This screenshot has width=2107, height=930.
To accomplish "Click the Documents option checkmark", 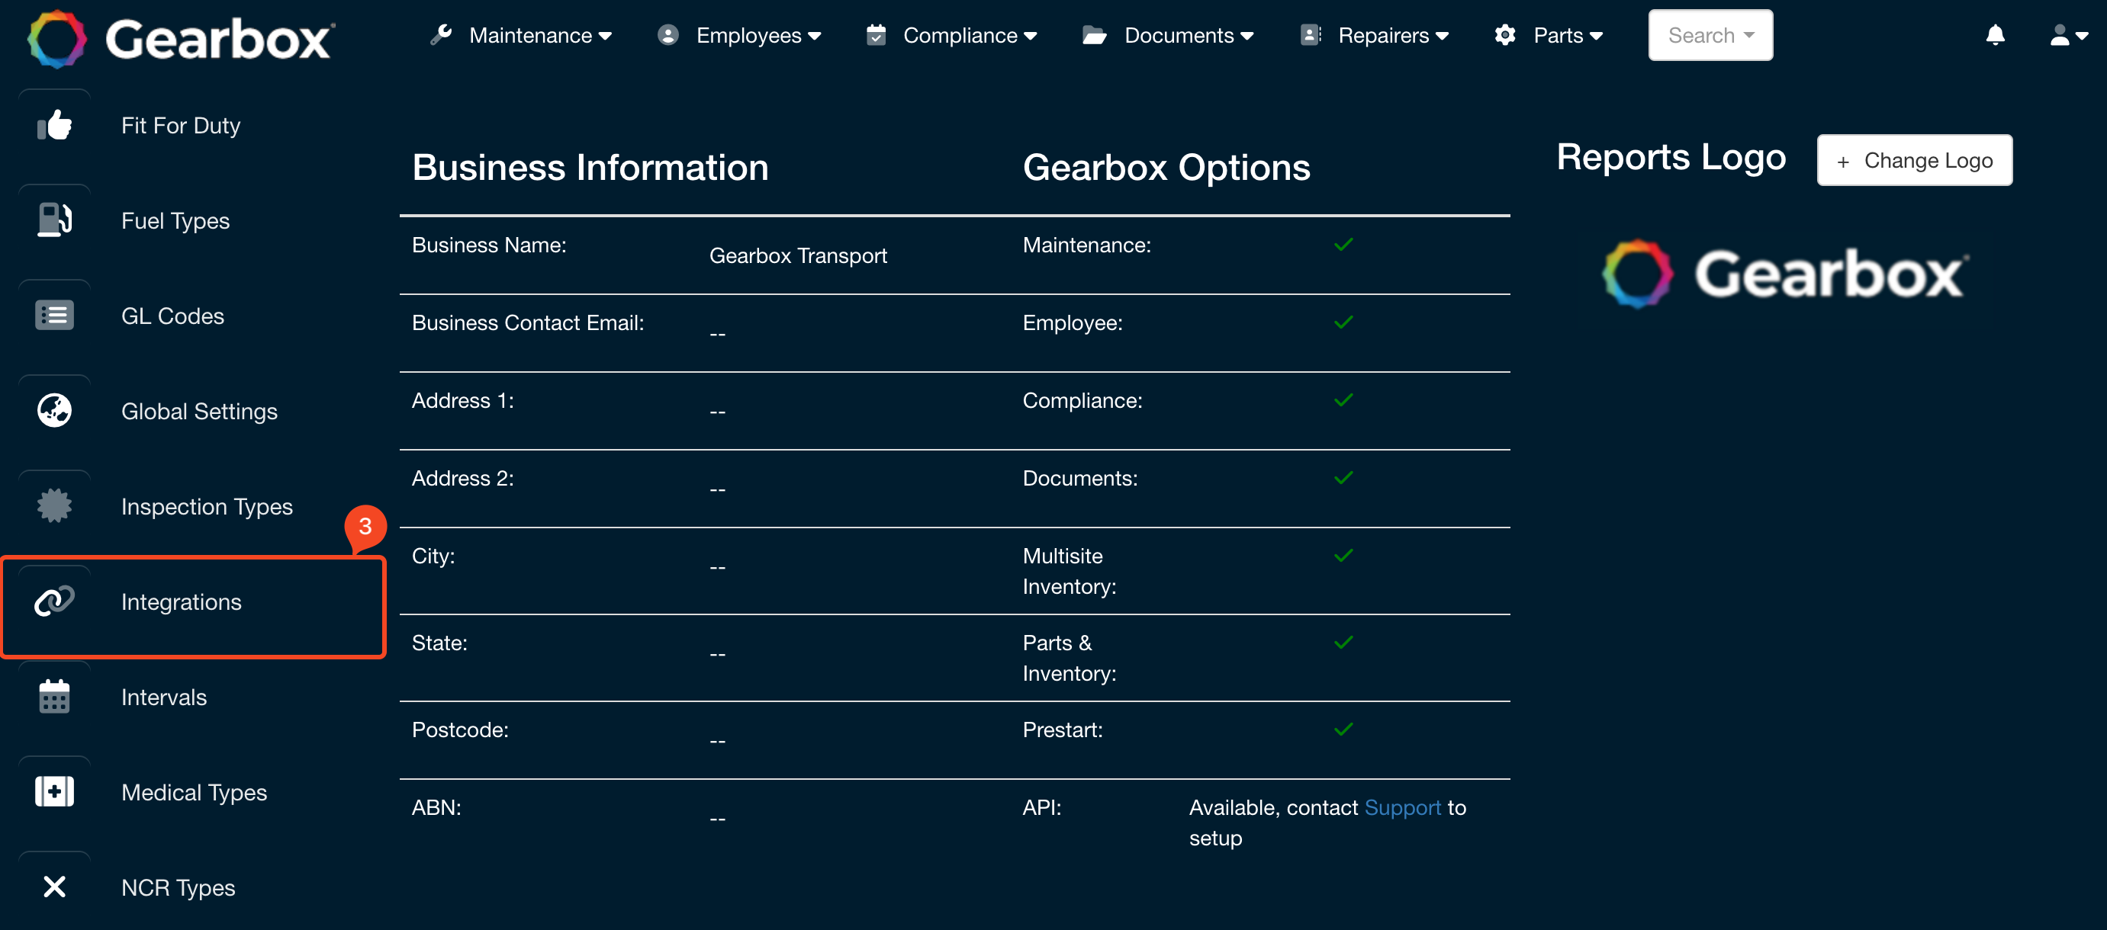I will (x=1343, y=477).
